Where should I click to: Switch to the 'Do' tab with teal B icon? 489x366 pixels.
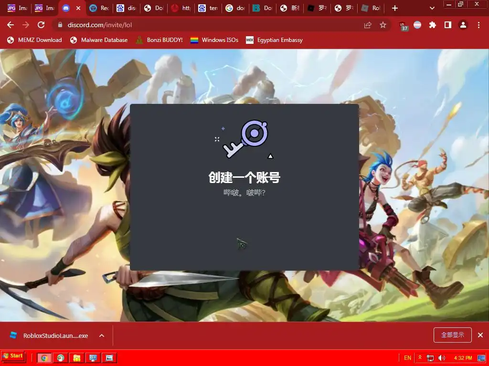coord(262,8)
